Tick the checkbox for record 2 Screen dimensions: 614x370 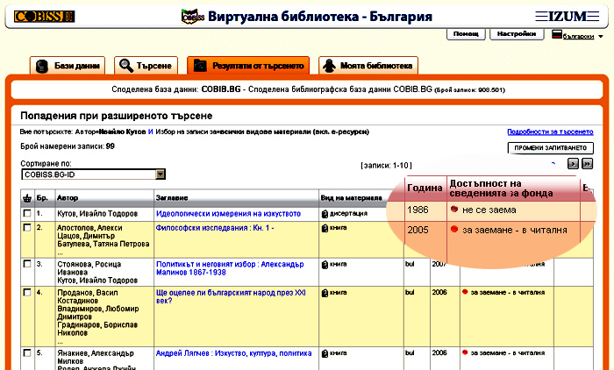pos(27,227)
